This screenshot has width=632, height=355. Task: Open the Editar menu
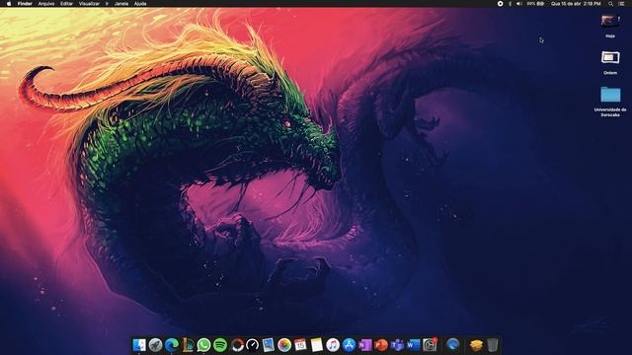point(66,4)
